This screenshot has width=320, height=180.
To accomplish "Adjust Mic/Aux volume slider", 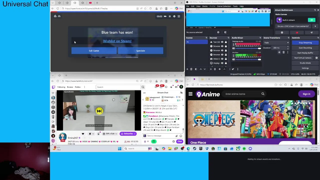I will (248, 59).
